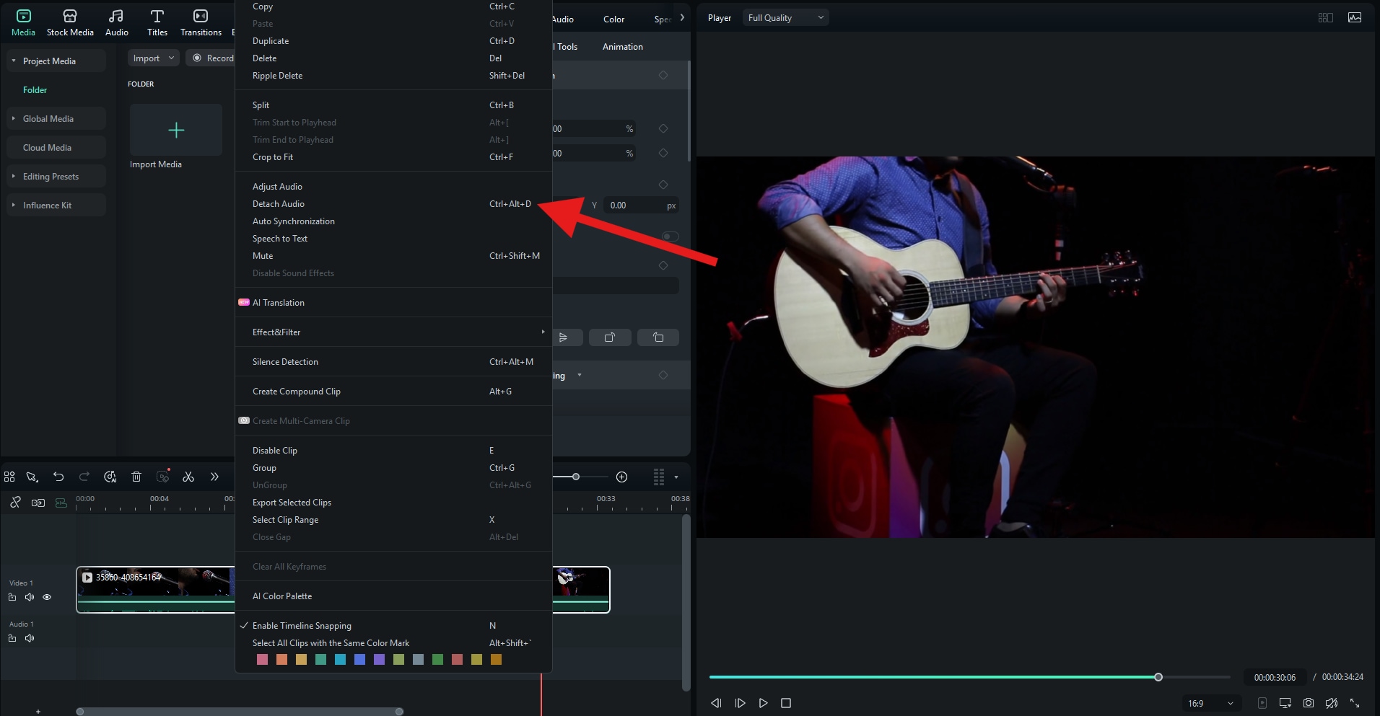Screen dimensions: 1380x716
Task: Choose Detach Audio from context menu
Action: (393, 204)
